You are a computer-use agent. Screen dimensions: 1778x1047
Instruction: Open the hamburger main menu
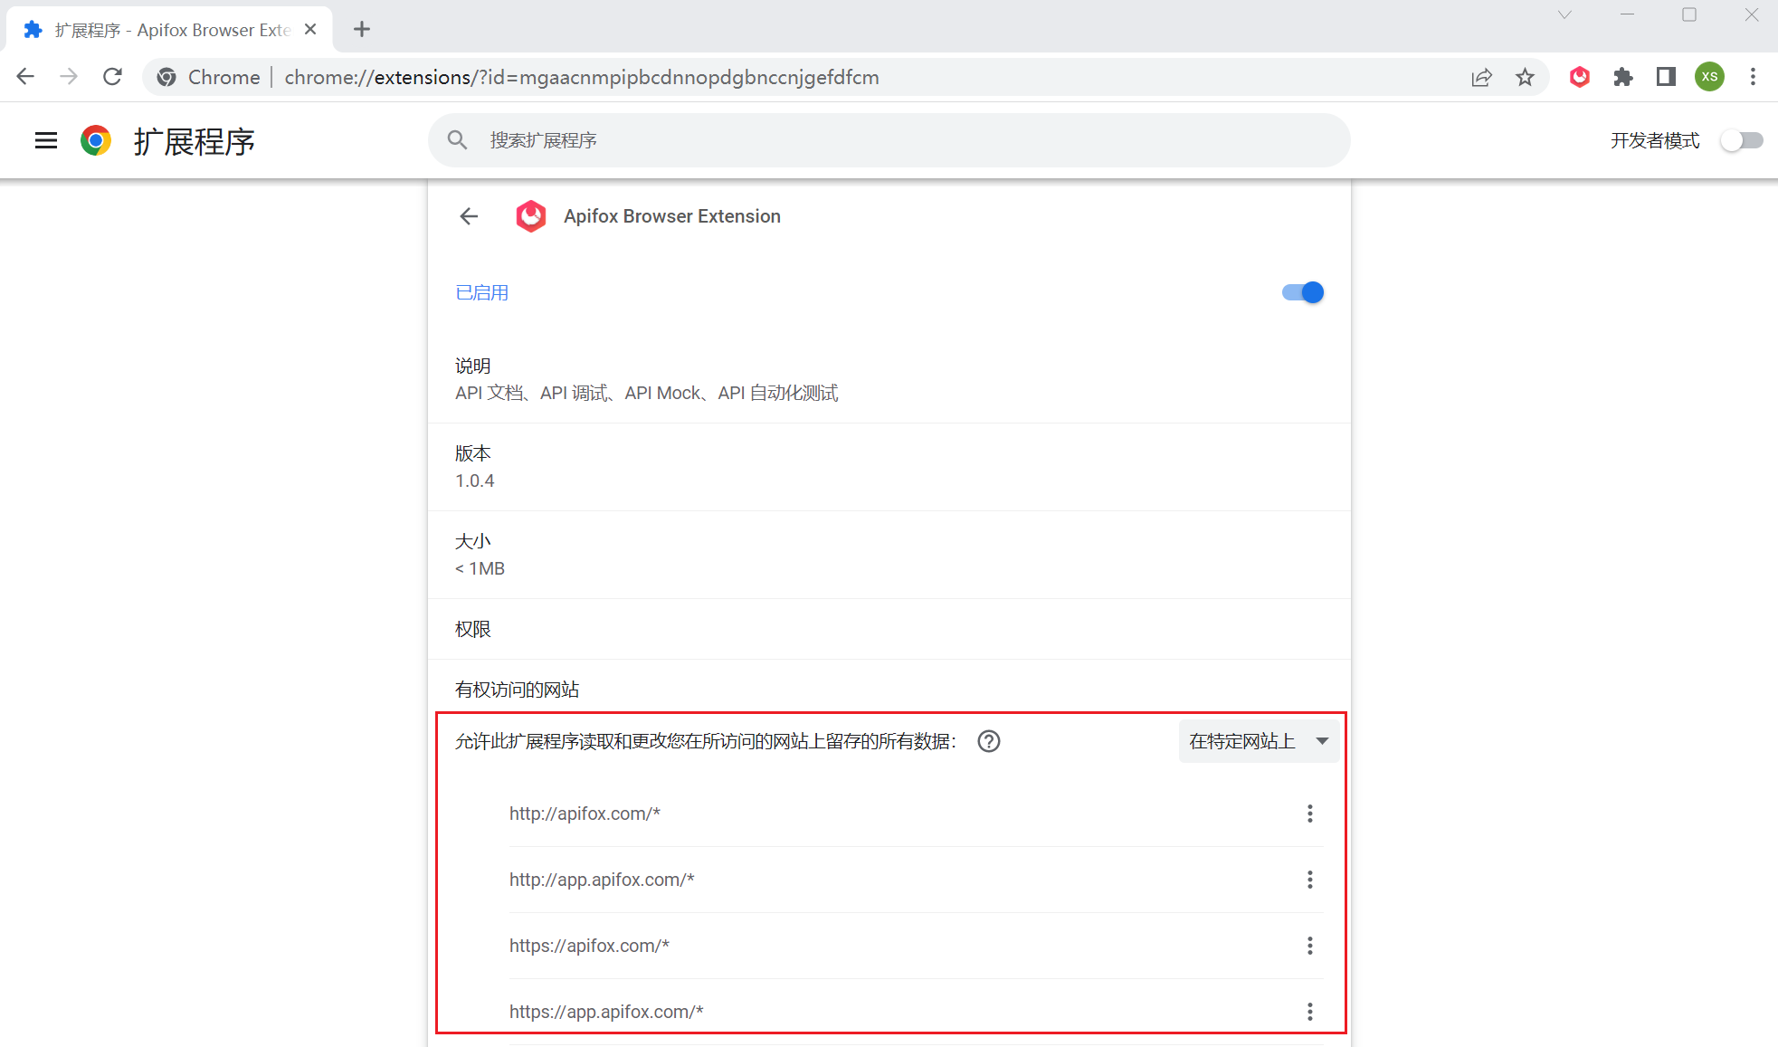coord(46,140)
